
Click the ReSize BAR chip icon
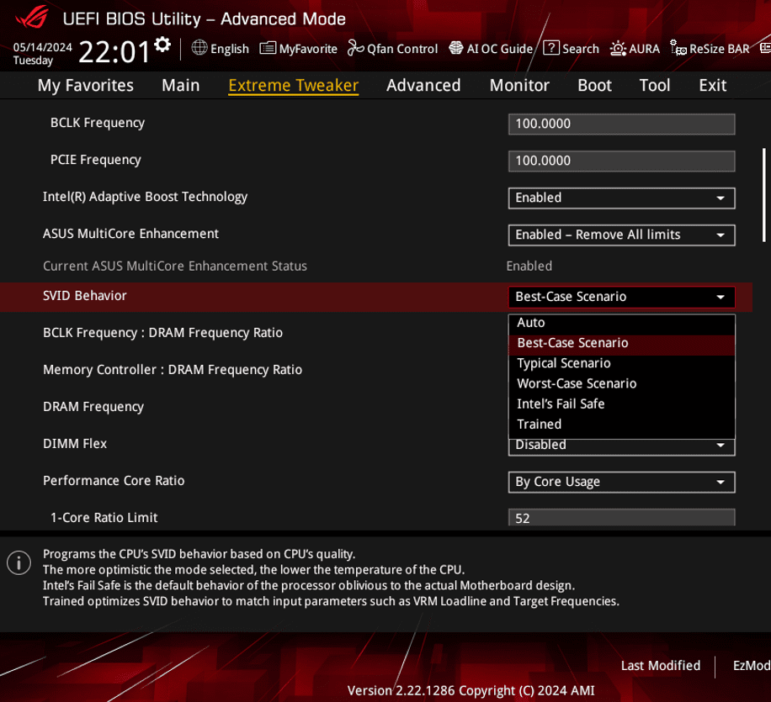[x=678, y=48]
